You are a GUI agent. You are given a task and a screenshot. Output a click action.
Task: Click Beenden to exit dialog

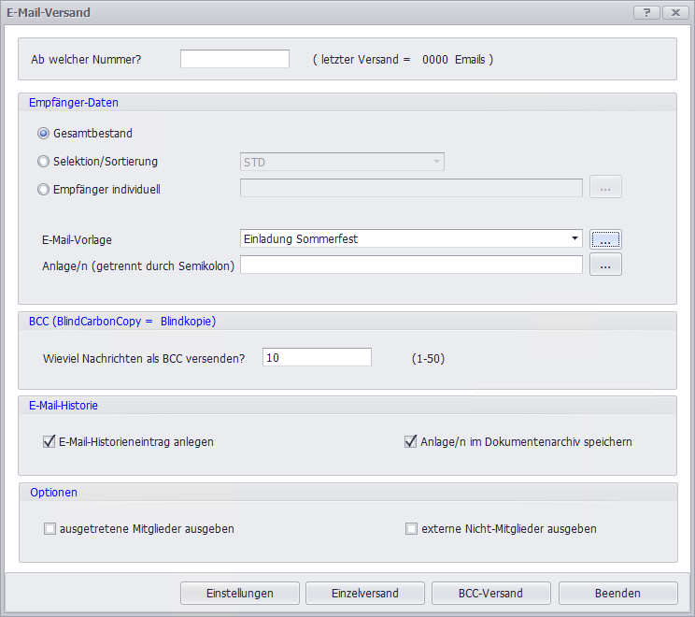(x=617, y=593)
